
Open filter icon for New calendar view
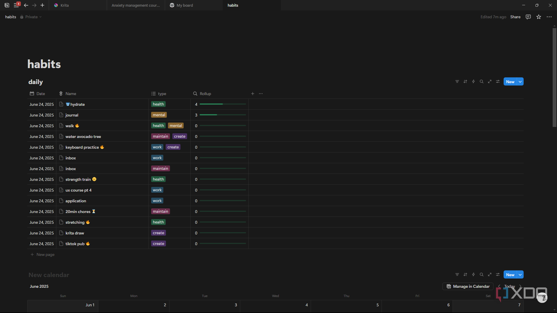pos(457,274)
